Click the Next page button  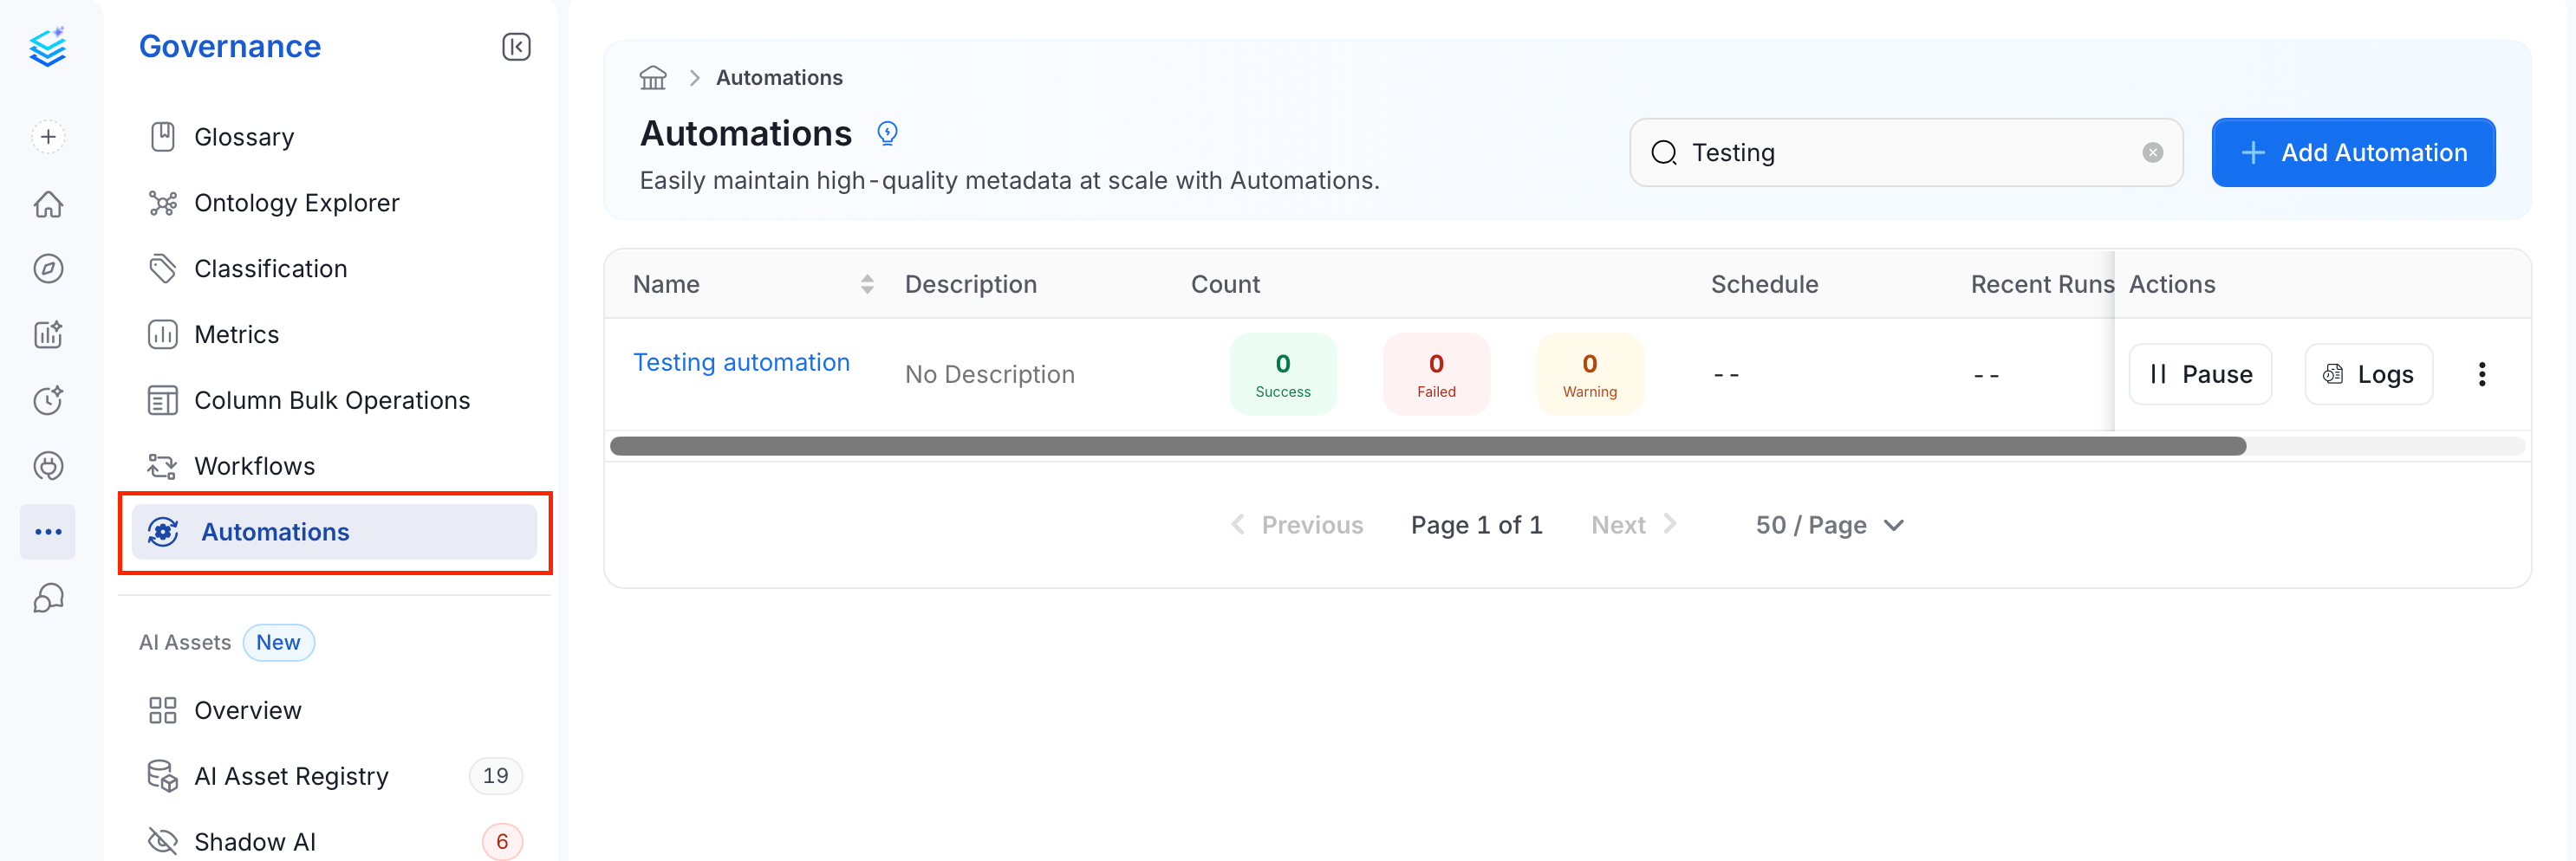point(1634,526)
